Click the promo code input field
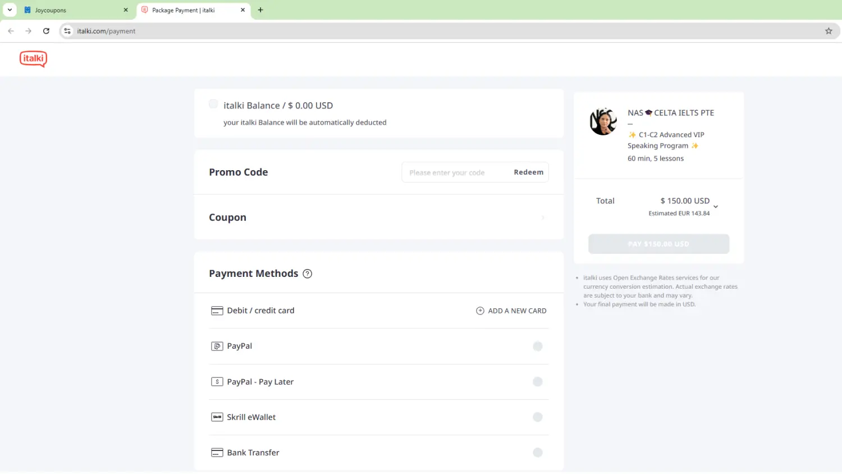Viewport: 842px width, 474px height. (x=455, y=173)
